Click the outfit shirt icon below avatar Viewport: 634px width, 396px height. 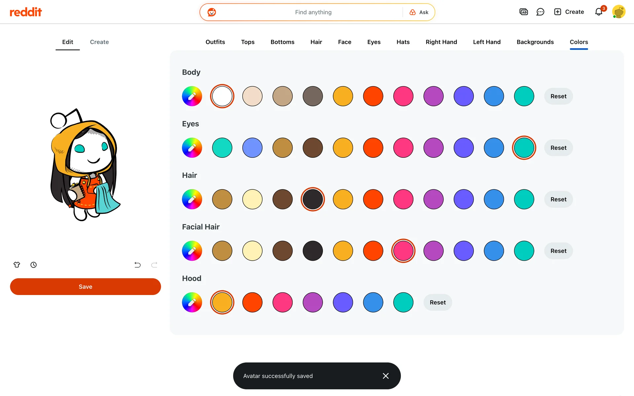tap(17, 265)
